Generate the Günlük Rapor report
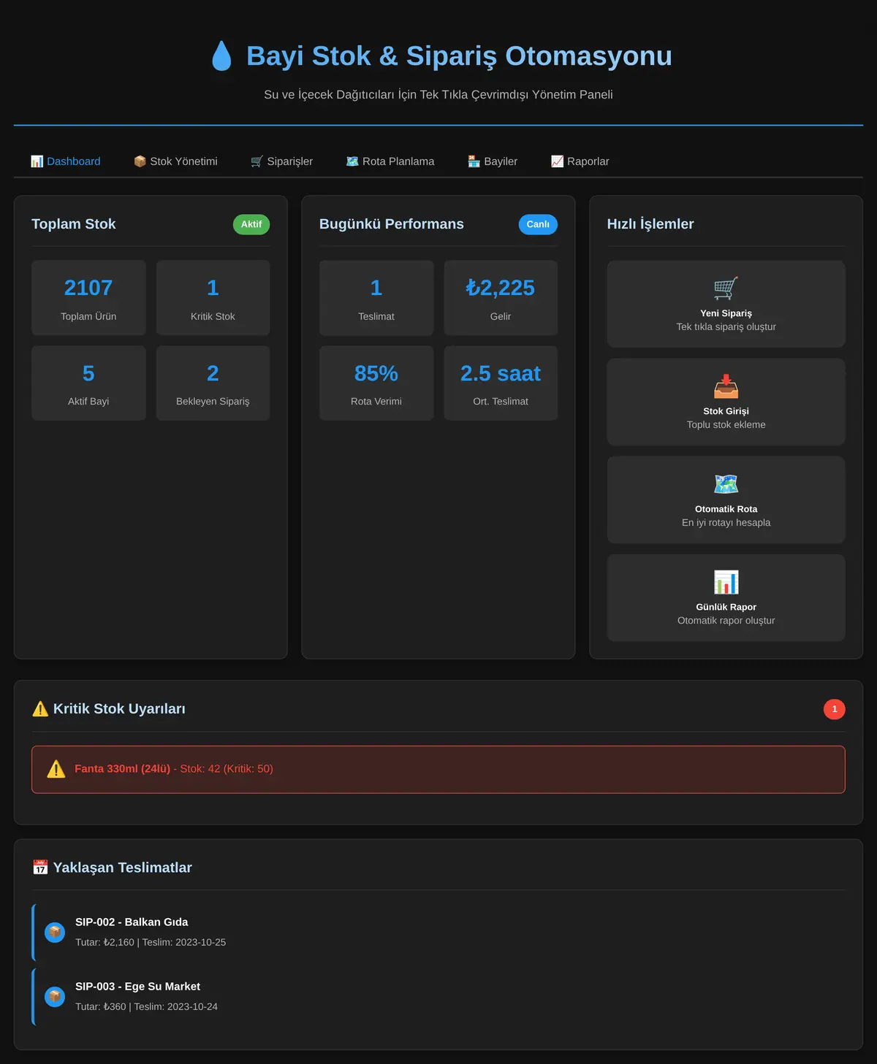Viewport: 877px width, 1064px height. pyautogui.click(x=726, y=597)
